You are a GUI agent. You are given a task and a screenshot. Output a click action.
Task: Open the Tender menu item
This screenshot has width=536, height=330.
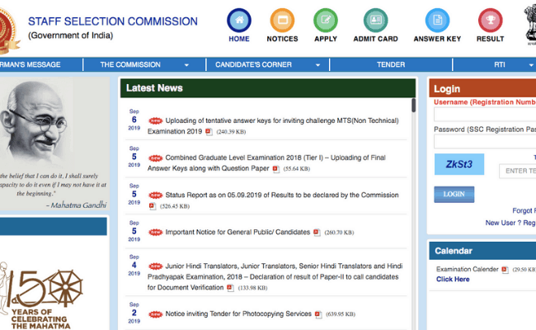pos(390,64)
